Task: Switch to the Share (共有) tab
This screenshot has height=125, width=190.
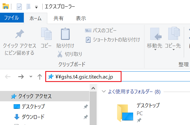Action: point(58,18)
